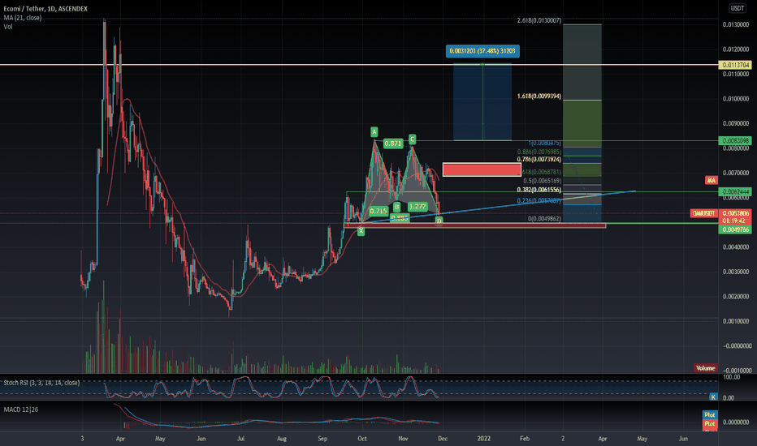Click the 0(0.0049862) Fibonacci label
The image size is (757, 446).
(x=544, y=219)
